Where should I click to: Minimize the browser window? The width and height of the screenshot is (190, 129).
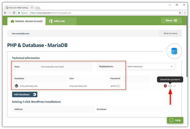point(170,5)
